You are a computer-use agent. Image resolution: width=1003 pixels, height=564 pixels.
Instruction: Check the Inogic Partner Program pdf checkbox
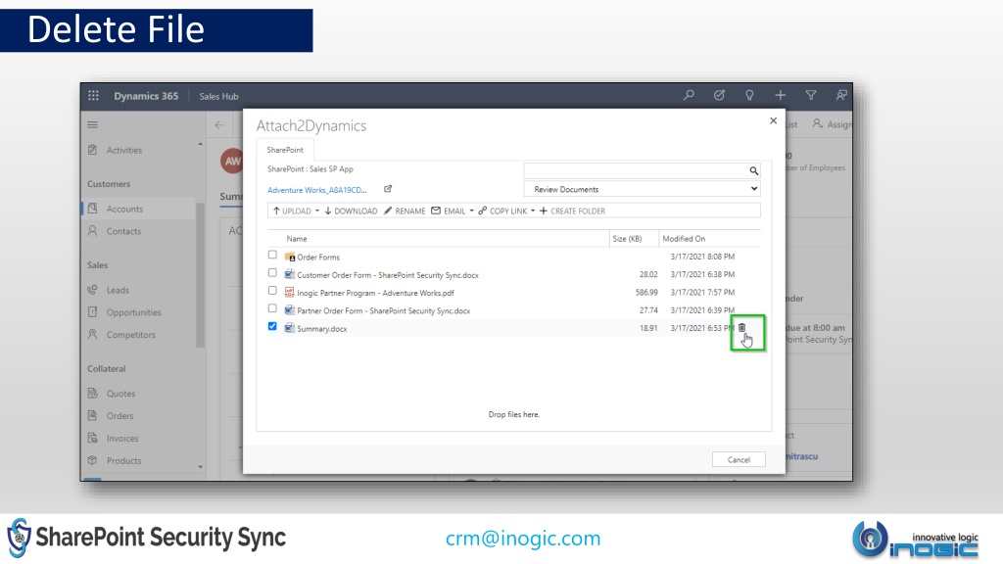(x=272, y=290)
